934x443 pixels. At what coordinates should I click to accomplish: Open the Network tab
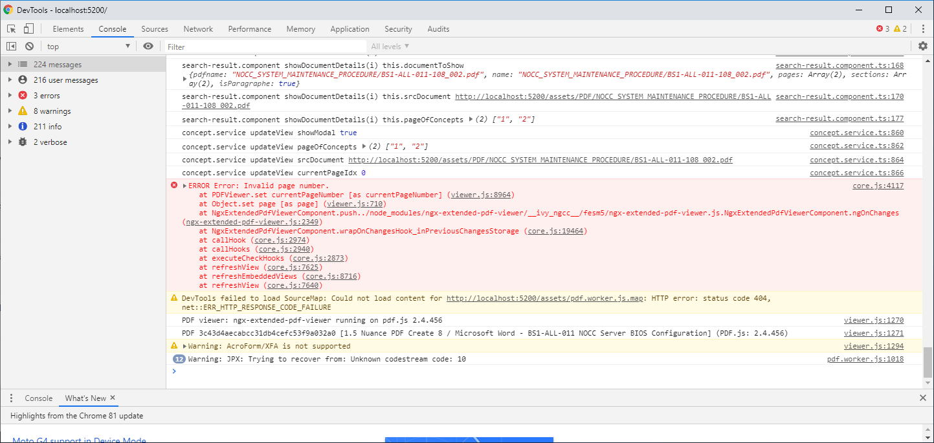click(x=198, y=28)
